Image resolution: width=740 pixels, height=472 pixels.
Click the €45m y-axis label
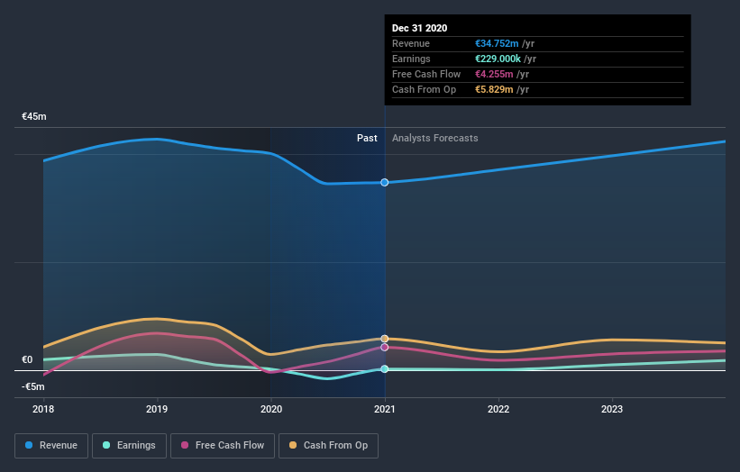[x=34, y=116]
